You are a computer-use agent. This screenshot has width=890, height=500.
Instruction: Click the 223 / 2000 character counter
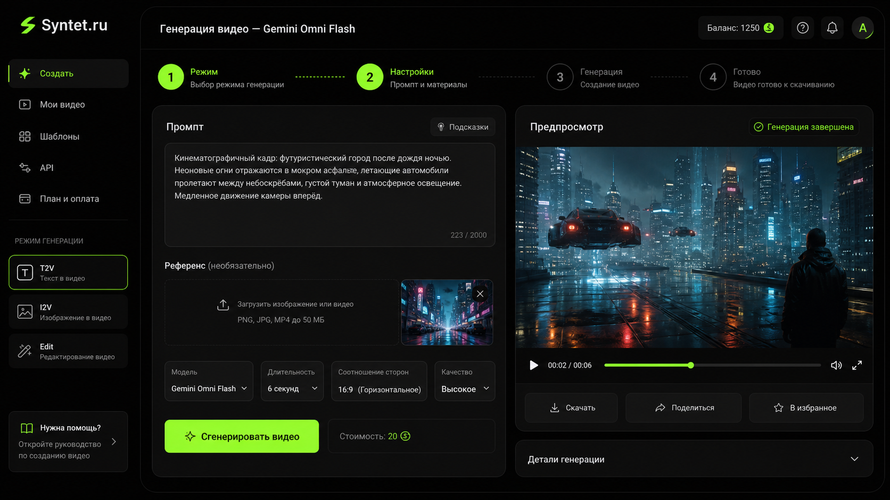click(x=468, y=235)
